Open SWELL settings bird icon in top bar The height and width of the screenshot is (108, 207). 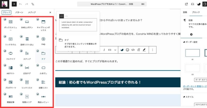click(x=198, y=4)
